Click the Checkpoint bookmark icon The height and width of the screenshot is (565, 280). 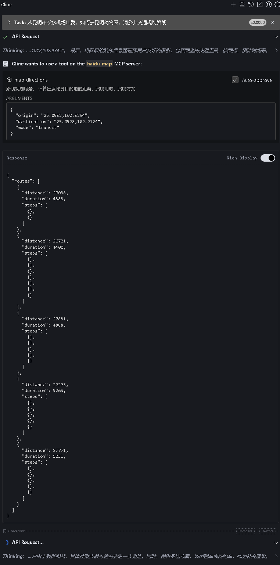click(x=5, y=531)
